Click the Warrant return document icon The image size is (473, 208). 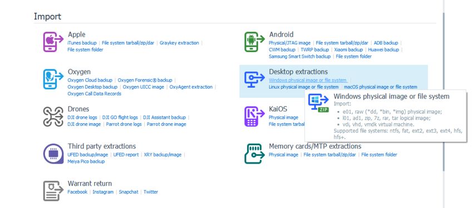53,191
